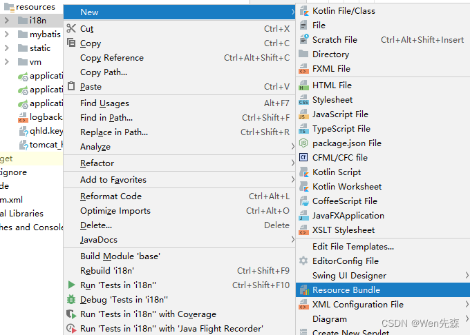Screen dimensions: 470x335
Task: Open the XML Configuration File submenu arrow
Action: [x=467, y=304]
